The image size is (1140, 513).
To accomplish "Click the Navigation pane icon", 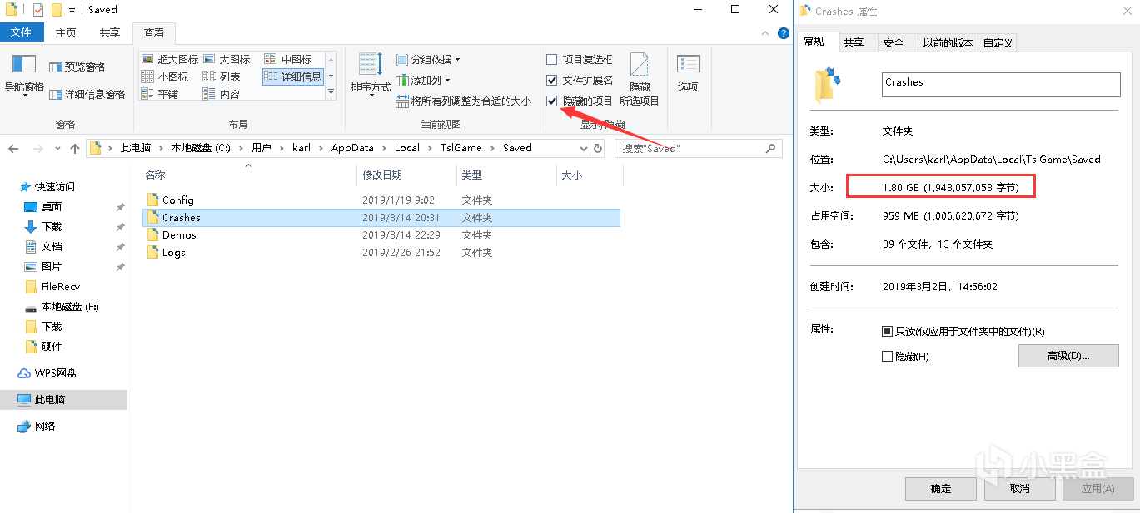I will pos(24,66).
